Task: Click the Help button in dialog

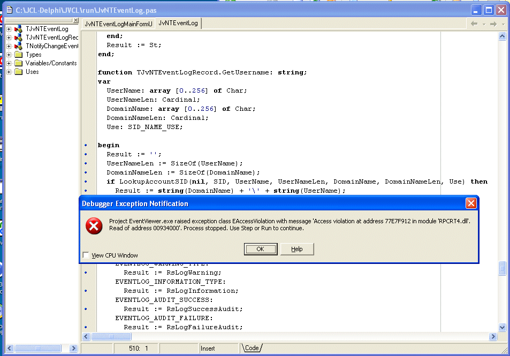Action: (x=296, y=249)
